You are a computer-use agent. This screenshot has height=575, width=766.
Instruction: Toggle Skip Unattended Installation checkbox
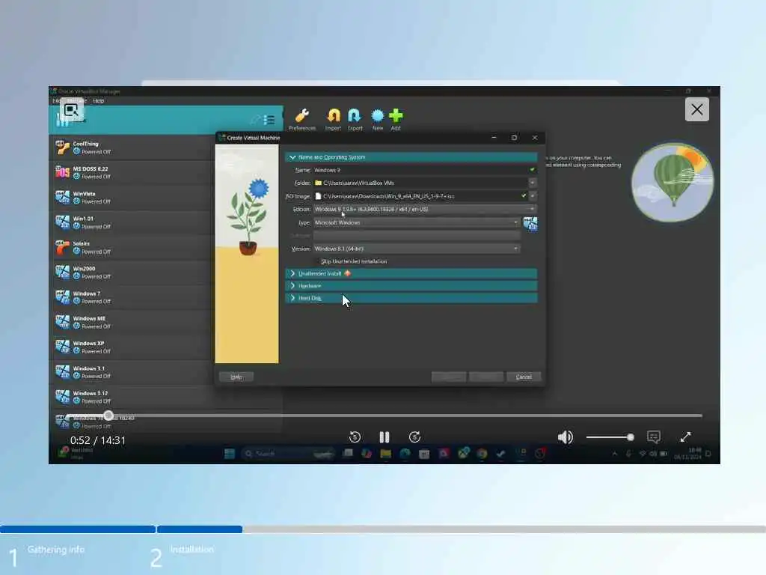point(317,261)
